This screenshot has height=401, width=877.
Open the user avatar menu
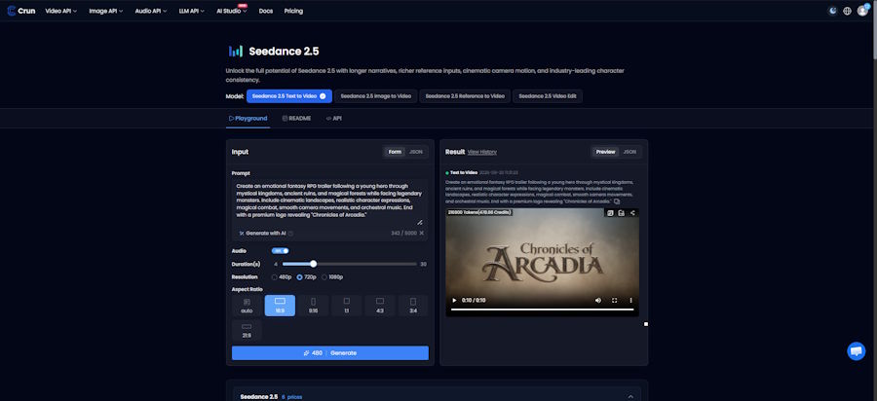pos(862,11)
